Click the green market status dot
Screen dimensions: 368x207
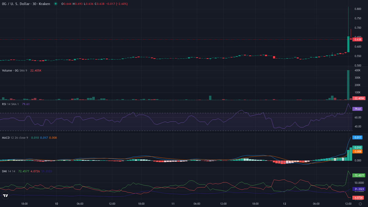click(55, 4)
